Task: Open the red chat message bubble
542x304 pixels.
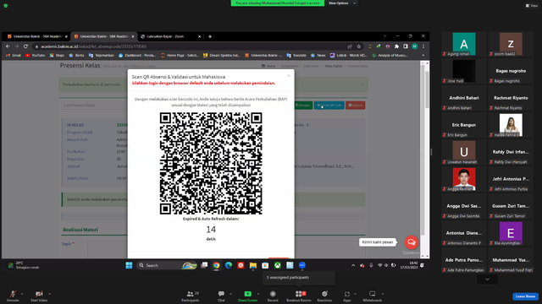Action: click(412, 242)
